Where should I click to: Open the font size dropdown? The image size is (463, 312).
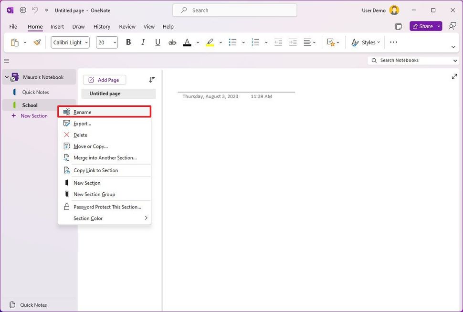pos(115,42)
